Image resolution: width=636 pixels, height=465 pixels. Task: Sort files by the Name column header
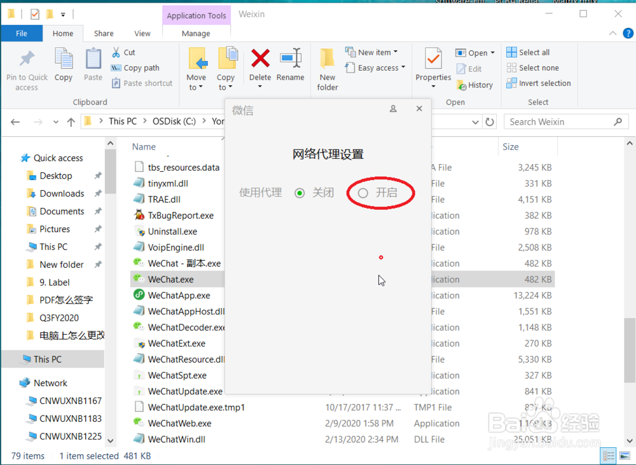[x=144, y=146]
